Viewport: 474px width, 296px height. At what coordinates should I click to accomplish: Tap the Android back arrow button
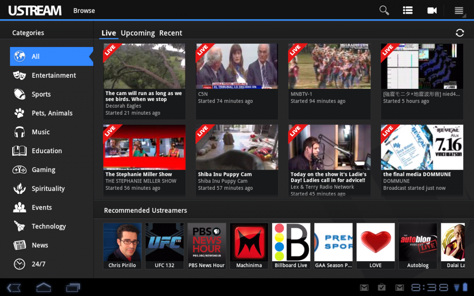coord(14,287)
